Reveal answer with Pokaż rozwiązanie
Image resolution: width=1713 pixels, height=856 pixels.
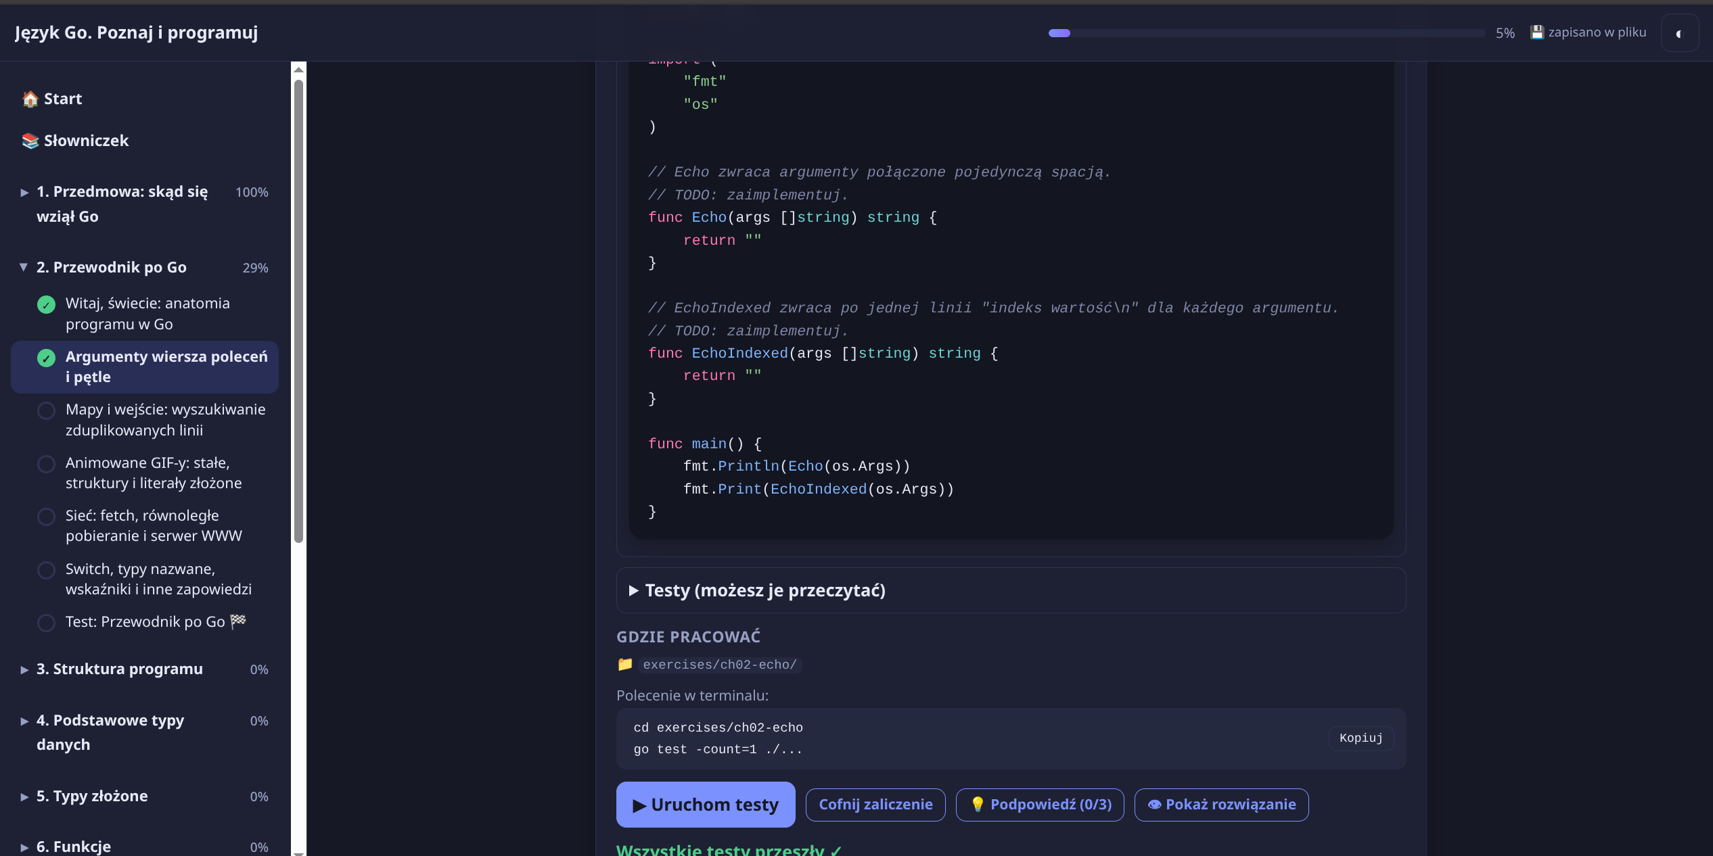pos(1222,805)
